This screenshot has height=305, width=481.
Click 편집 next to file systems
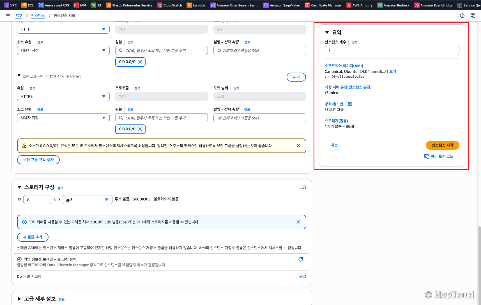303,276
